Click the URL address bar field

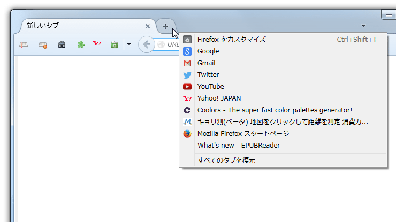(166, 44)
